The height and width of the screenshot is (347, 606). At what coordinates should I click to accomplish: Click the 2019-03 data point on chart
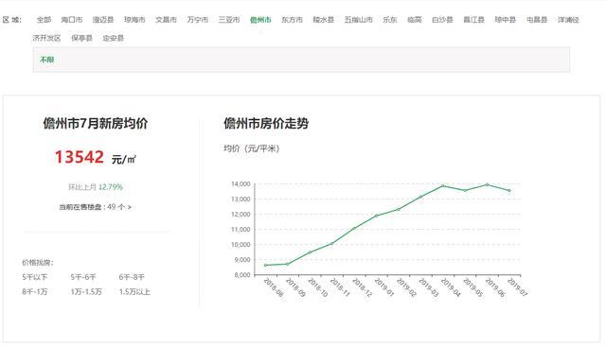420,197
